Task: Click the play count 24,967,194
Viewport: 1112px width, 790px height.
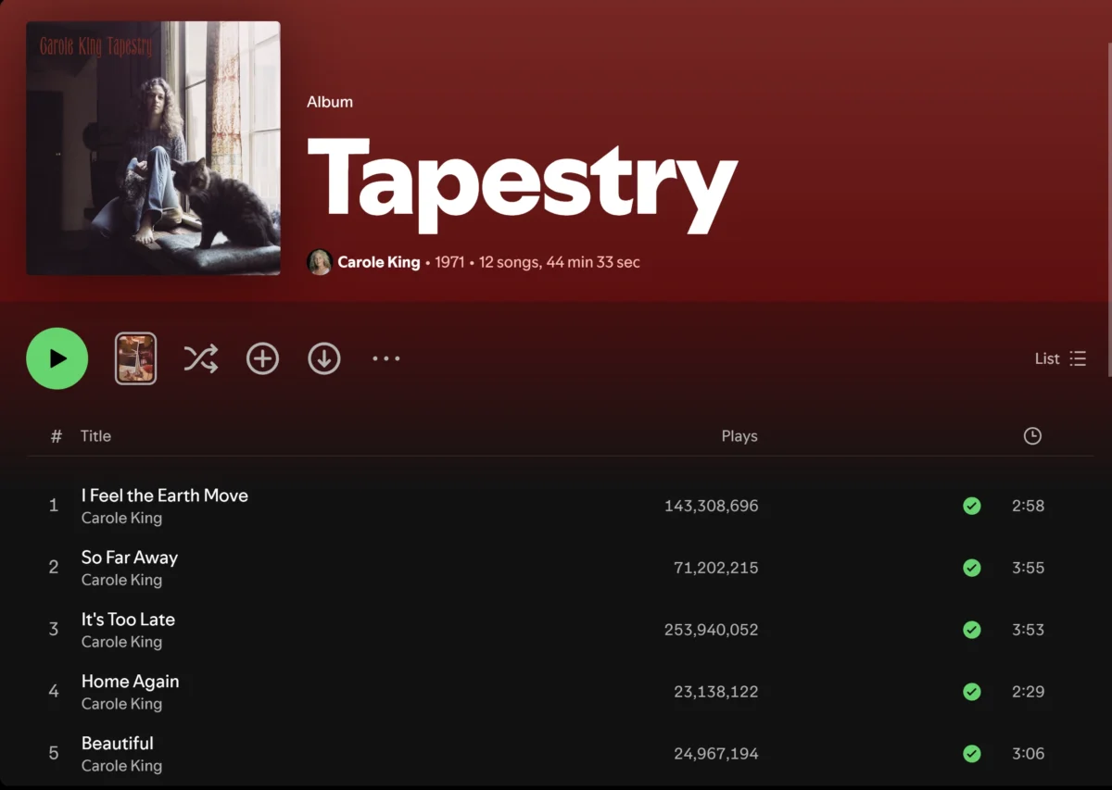Action: pos(715,753)
